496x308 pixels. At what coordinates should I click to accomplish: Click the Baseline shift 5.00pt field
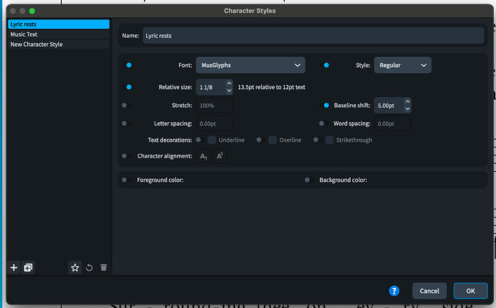389,105
